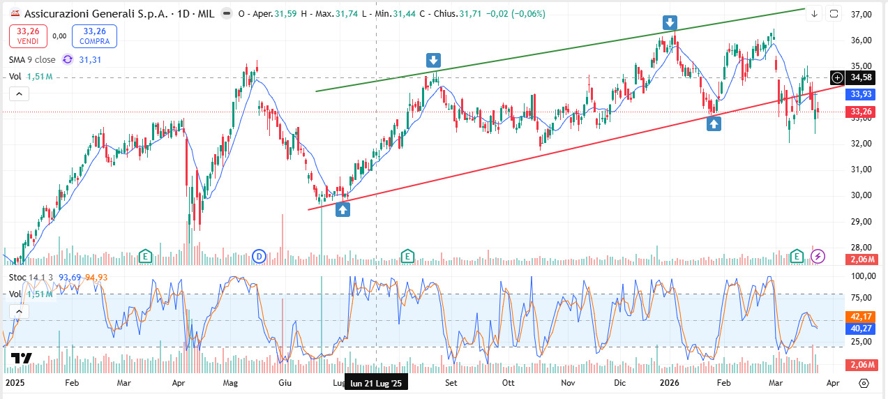This screenshot has width=888, height=399.
Task: Click the earnings 'E' marker near August
Action: pyautogui.click(x=407, y=256)
